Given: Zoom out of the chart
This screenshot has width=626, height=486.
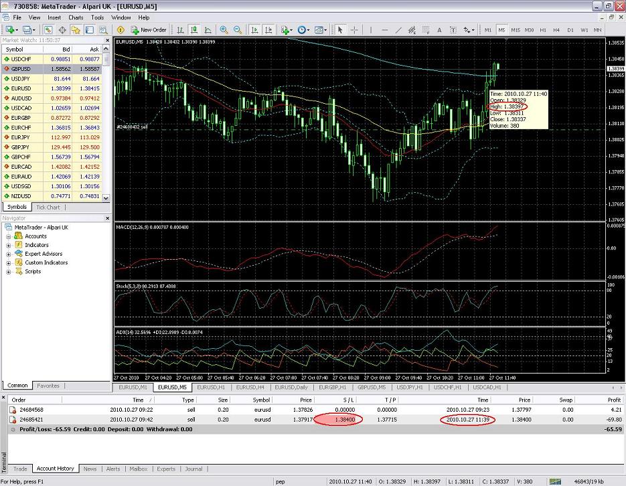Looking at the screenshot, I should 237,30.
